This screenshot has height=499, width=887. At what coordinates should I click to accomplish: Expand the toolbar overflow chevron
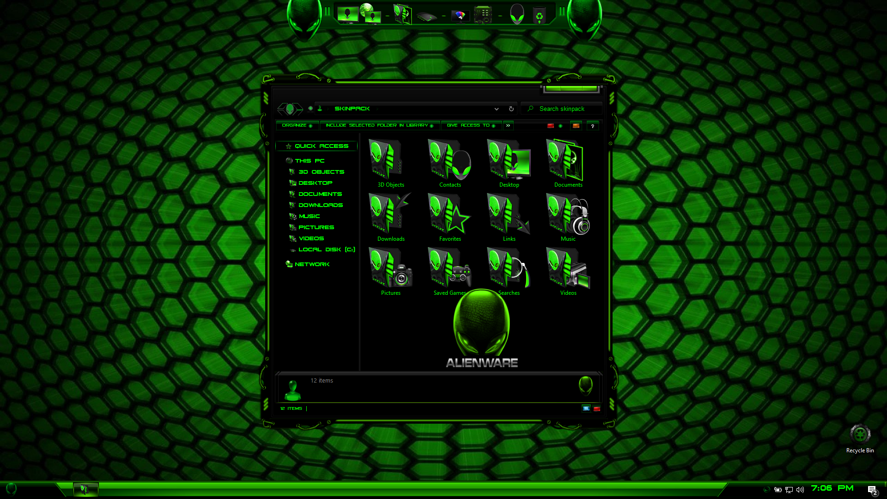[508, 125]
